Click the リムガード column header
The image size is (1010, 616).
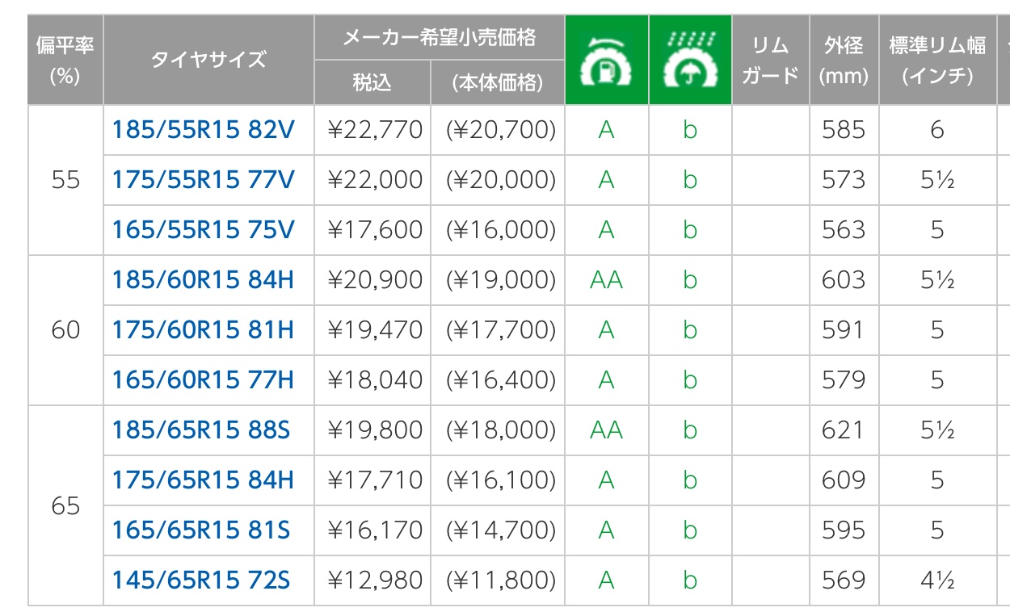770,61
